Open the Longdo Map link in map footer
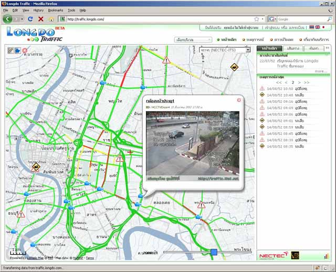This screenshot has height=272, width=336. 35,258
